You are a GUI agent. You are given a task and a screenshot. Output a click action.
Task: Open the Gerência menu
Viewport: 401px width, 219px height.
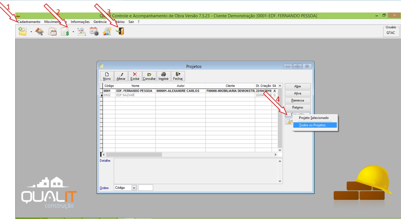100,22
